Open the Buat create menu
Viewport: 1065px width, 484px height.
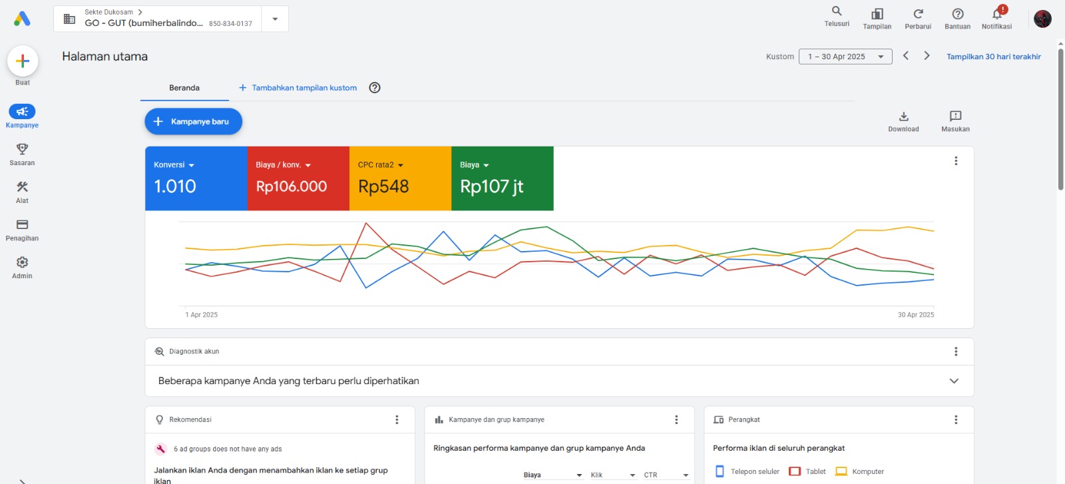tap(23, 61)
